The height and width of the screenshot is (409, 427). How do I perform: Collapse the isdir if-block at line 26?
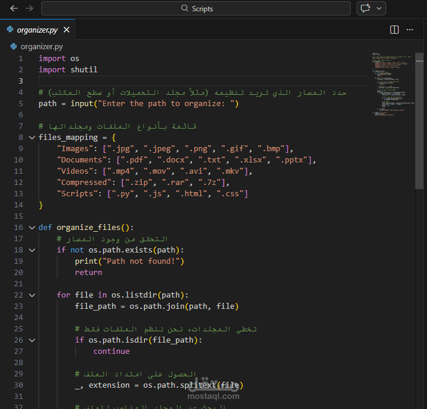31,340
